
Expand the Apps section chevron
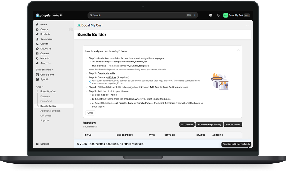43,87
